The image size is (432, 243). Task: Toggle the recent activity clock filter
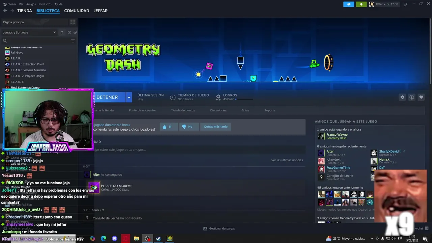pyautogui.click(x=69, y=32)
